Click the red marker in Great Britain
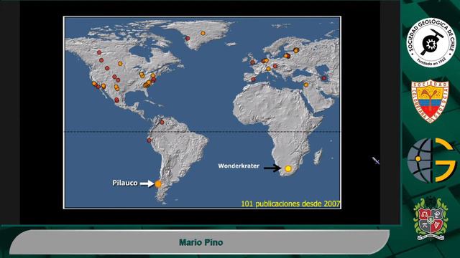 coord(252,62)
